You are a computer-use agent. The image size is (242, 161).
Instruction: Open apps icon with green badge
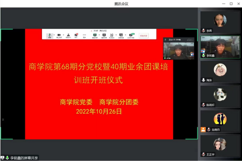coord(131,36)
